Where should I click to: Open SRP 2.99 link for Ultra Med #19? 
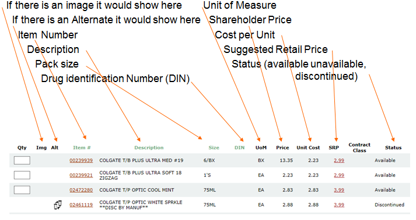[339, 161]
